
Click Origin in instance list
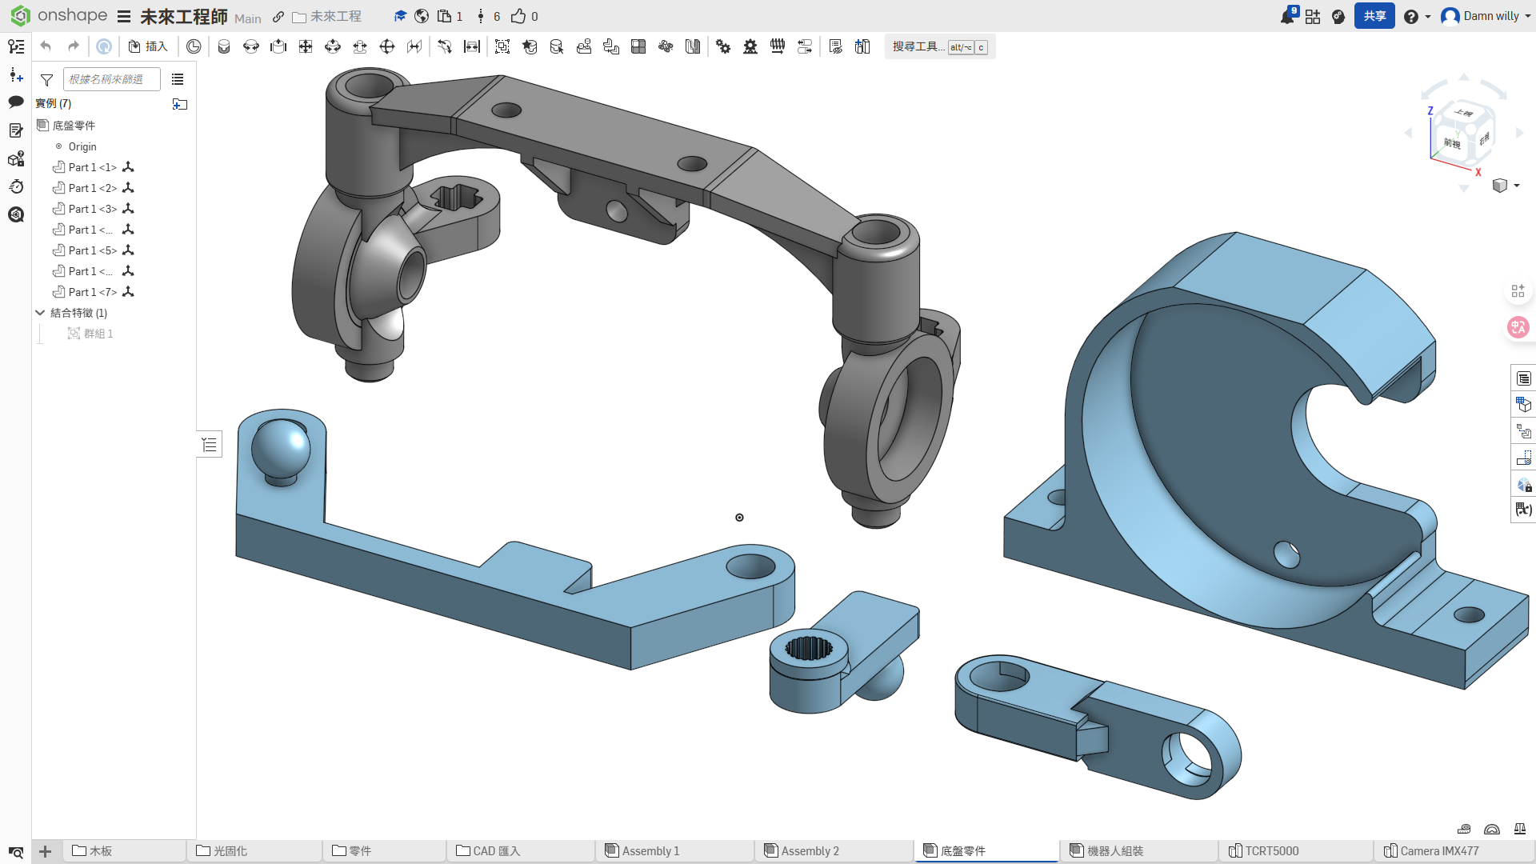tap(82, 146)
